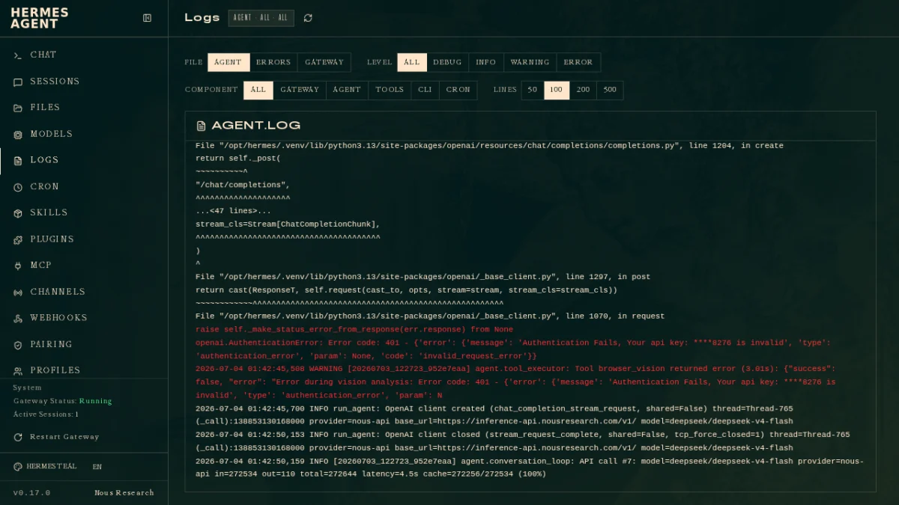Collapse the sidebar using the panel icon
Viewport: 899px width, 505px height.
(x=147, y=18)
